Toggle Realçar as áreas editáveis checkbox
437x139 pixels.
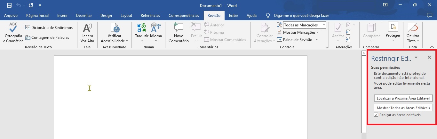point(376,115)
